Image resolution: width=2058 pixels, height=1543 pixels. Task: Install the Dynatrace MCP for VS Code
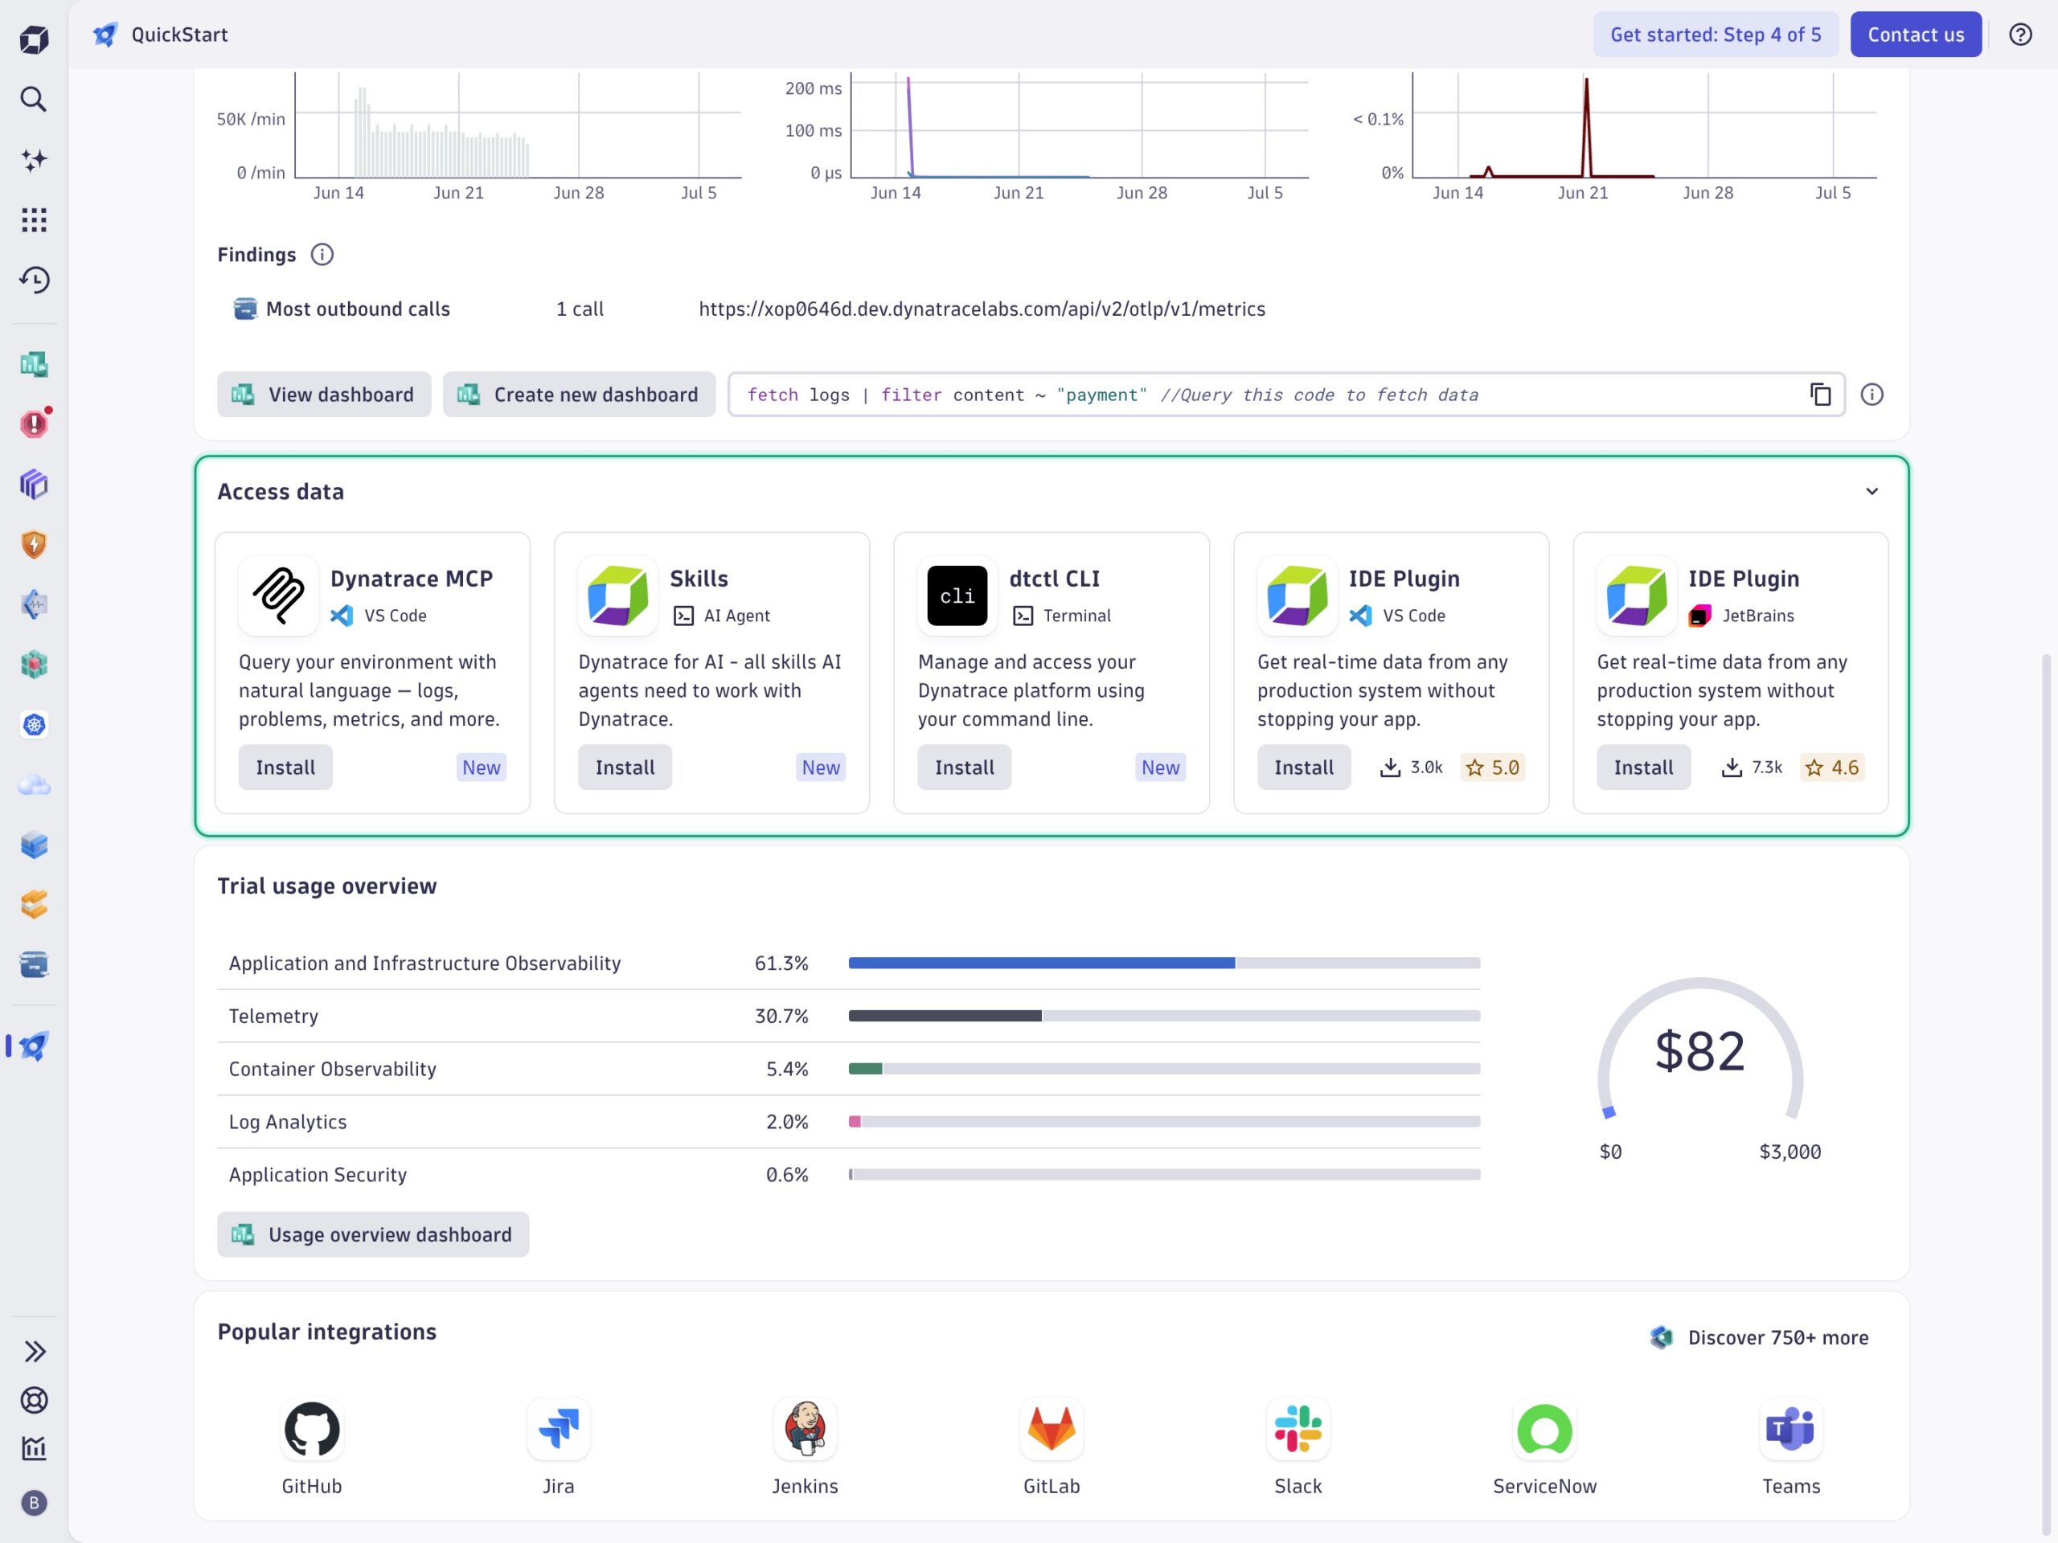(x=285, y=767)
